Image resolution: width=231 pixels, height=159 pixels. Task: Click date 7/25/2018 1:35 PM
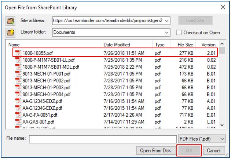click(123, 60)
